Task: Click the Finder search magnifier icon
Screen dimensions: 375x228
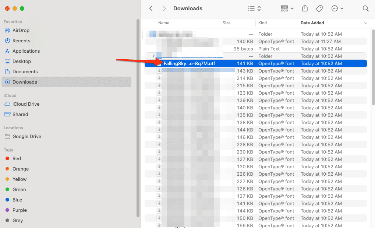Action: tap(365, 8)
